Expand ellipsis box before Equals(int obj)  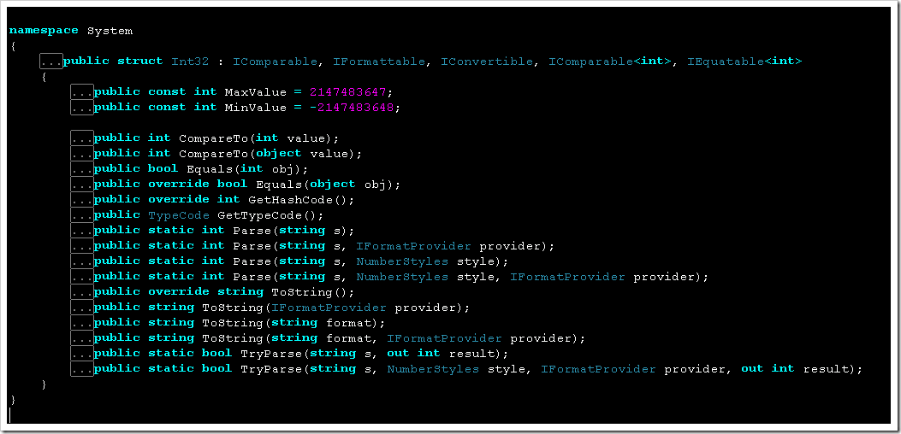pyautogui.click(x=82, y=169)
